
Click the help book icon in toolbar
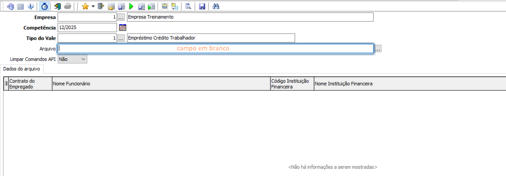10,6
